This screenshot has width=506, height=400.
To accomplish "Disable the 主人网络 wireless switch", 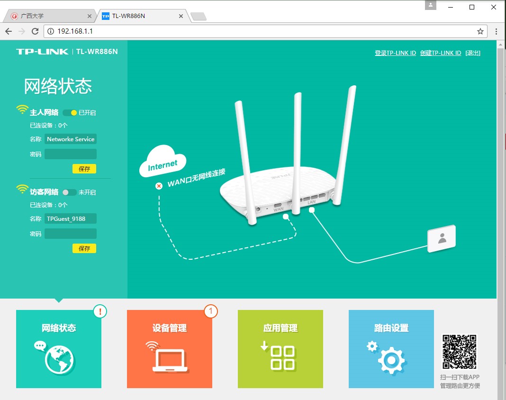I will pyautogui.click(x=70, y=113).
